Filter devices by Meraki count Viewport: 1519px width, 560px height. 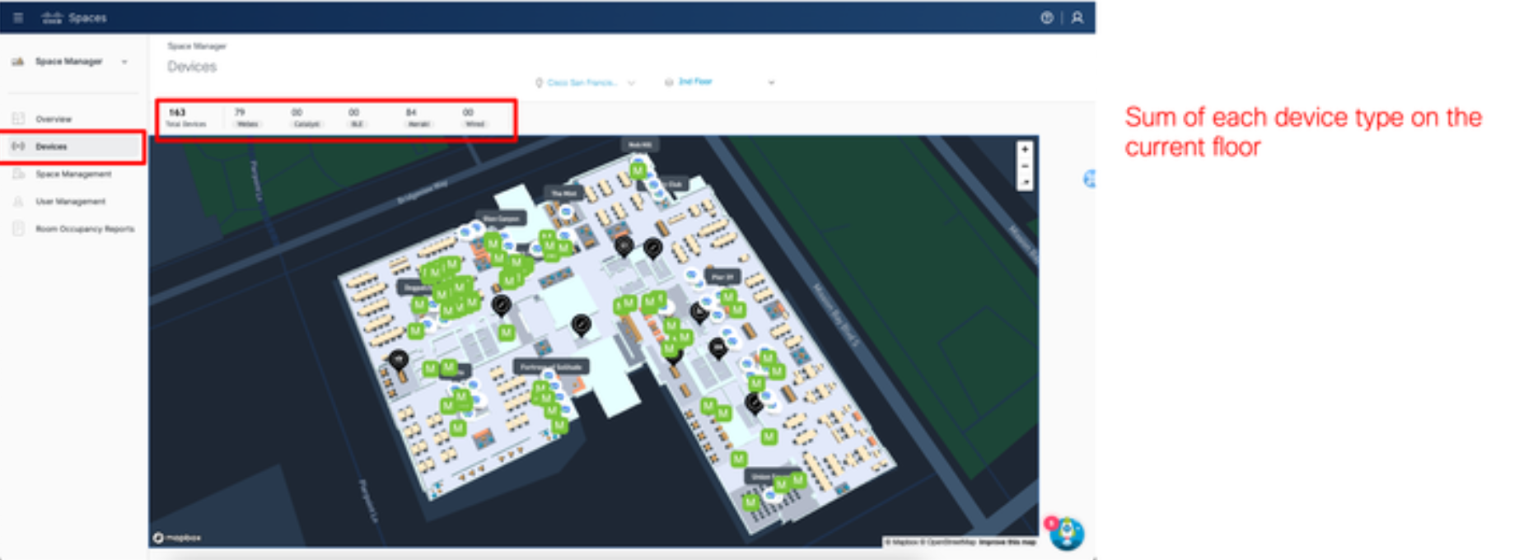[x=418, y=118]
